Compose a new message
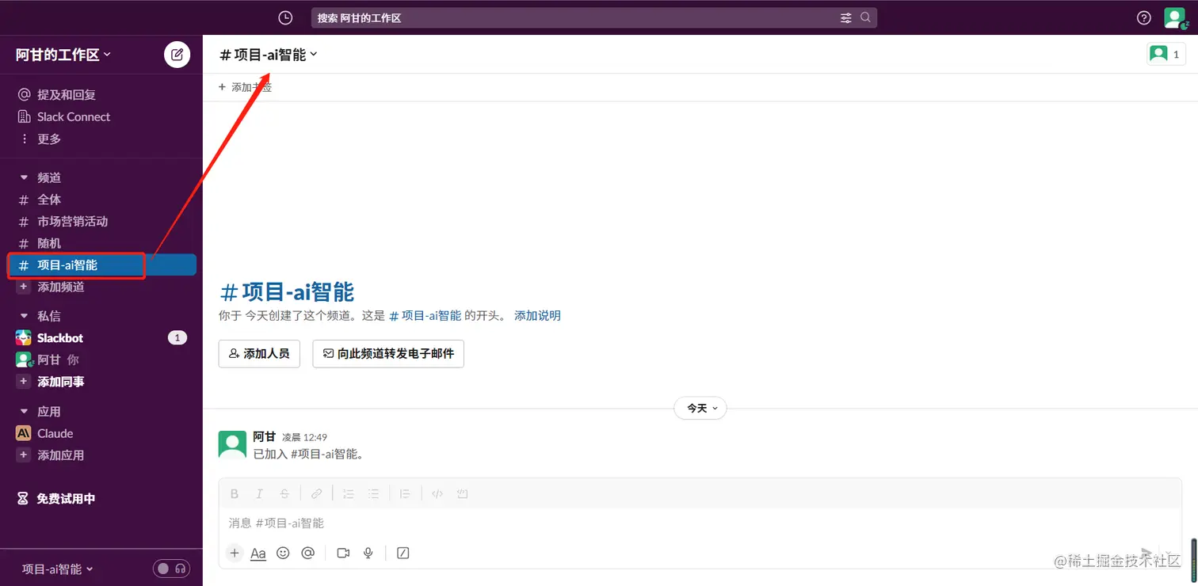 177,55
